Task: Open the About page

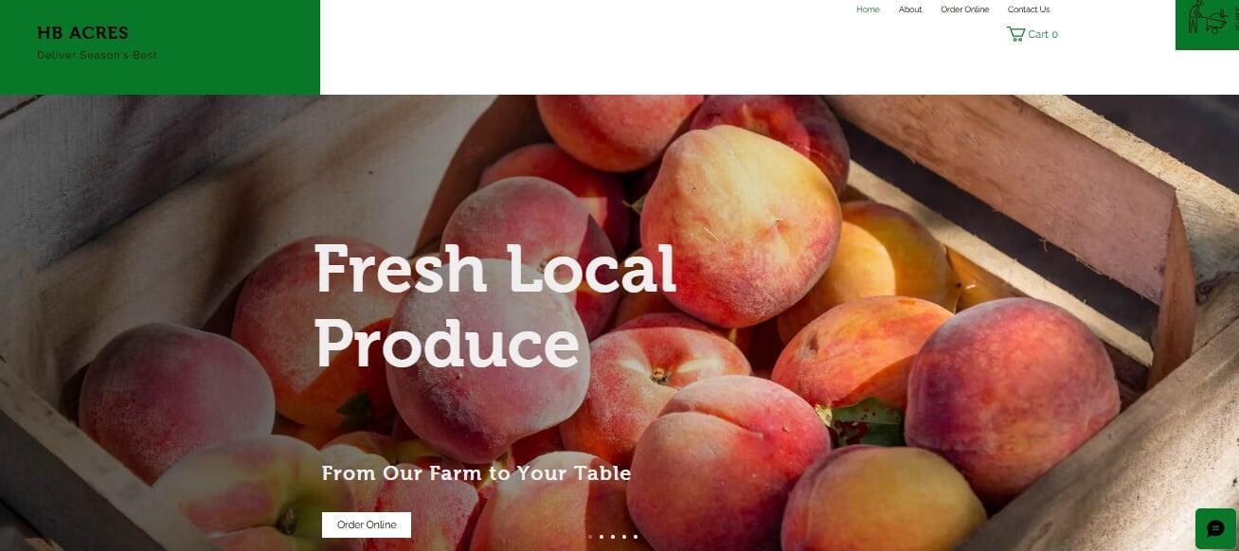Action: (910, 9)
